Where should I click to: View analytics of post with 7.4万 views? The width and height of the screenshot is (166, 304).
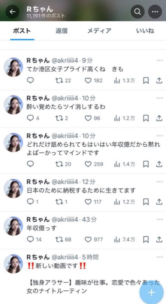124,240
